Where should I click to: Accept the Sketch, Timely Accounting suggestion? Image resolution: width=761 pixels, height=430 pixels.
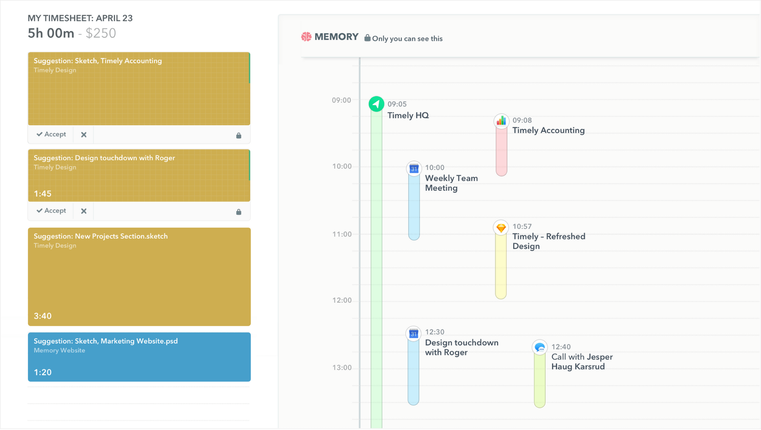51,134
